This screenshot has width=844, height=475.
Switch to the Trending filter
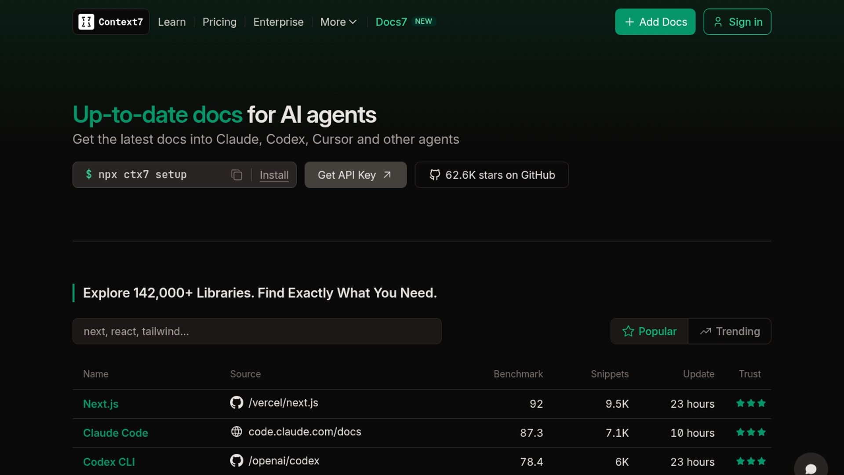[730, 331]
